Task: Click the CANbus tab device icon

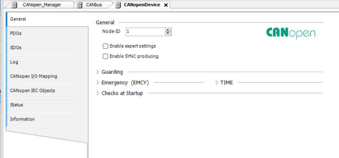Action: point(80,5)
